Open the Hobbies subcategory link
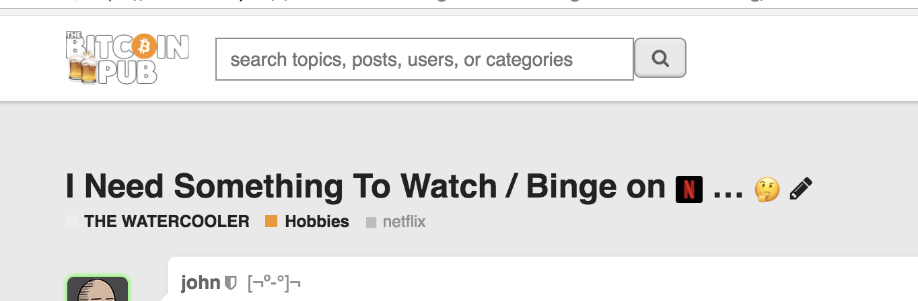 316,222
